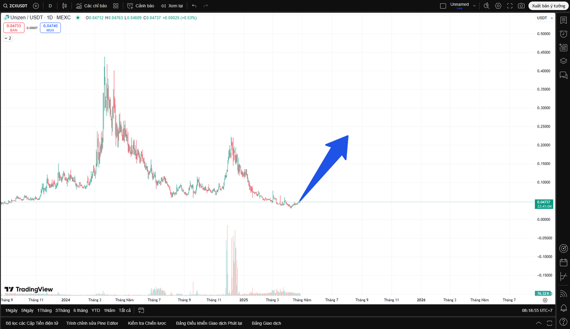Click the TradingView logo

tap(28, 289)
